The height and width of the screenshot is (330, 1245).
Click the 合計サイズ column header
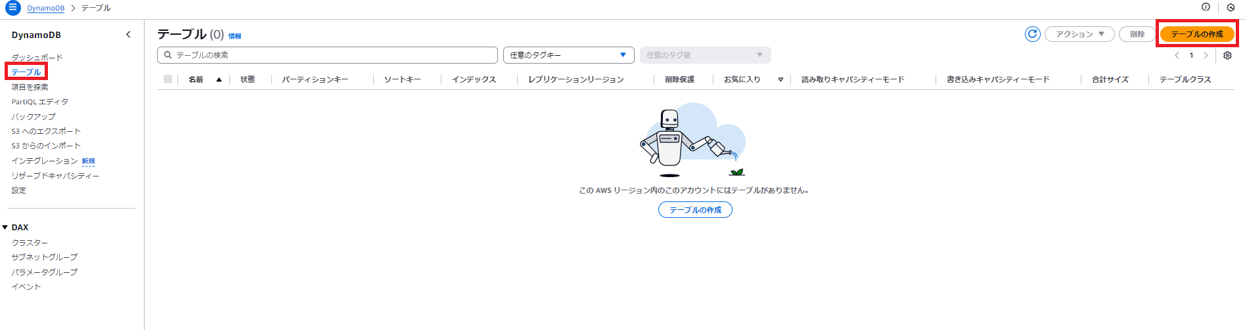1110,79
